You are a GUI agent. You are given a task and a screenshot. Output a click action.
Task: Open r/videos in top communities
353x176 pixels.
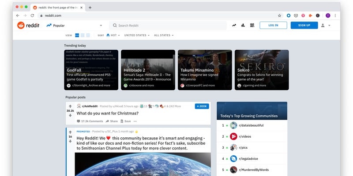click(245, 136)
